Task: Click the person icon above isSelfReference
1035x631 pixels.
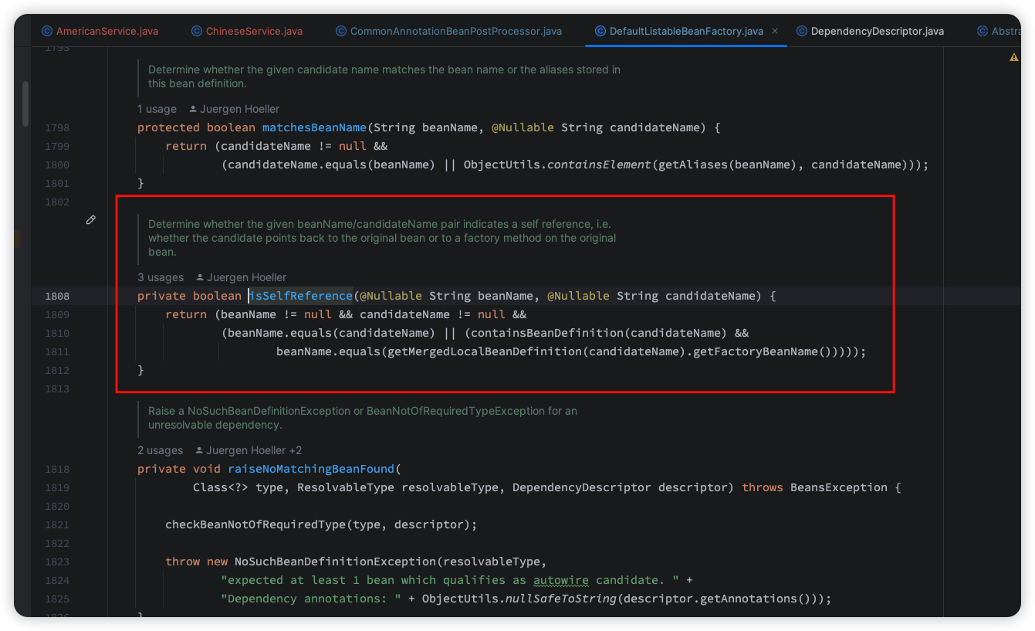Action: click(x=201, y=277)
